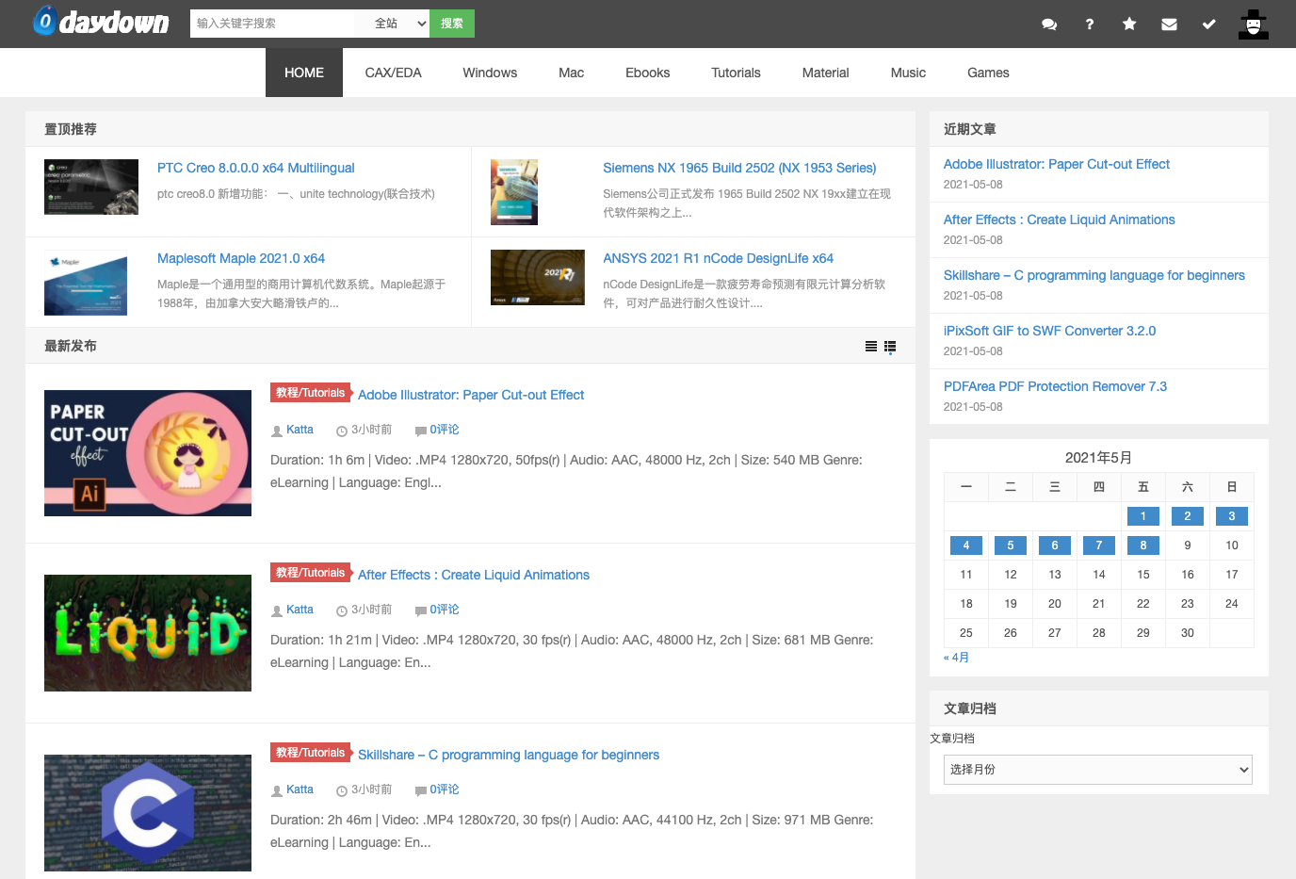Go to previous month « 4月

957,658
